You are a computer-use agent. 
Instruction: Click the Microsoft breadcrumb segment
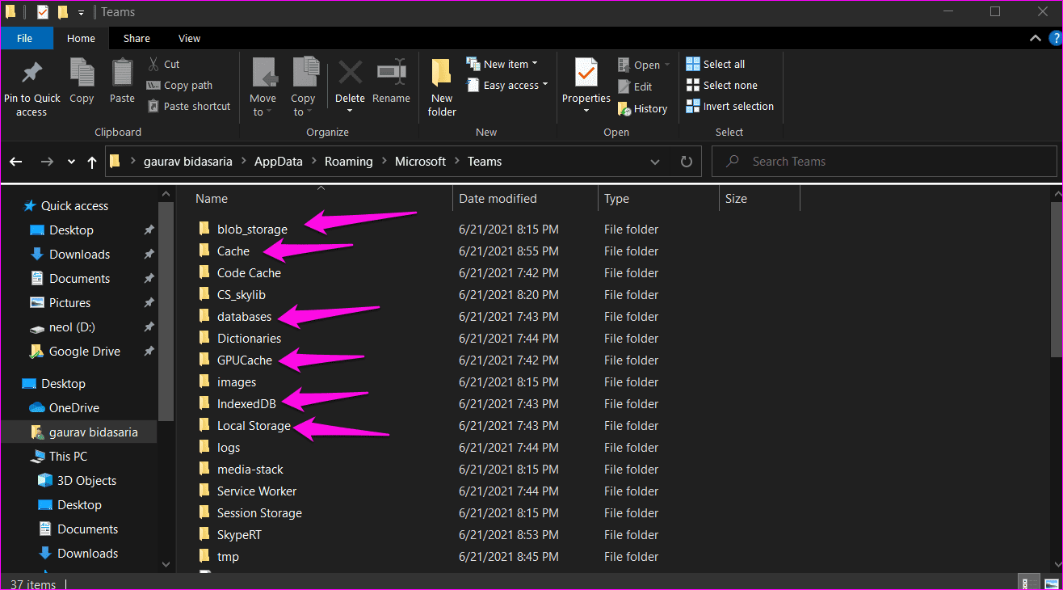tap(420, 162)
